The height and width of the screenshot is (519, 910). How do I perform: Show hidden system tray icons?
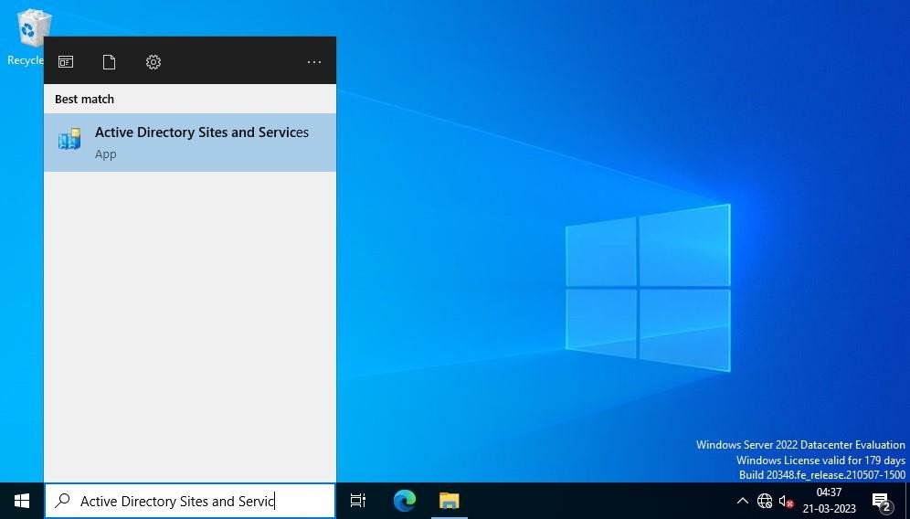[742, 501]
